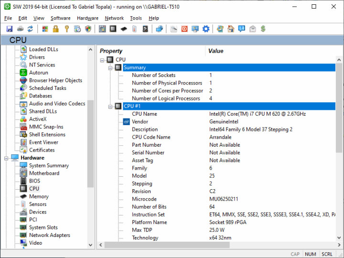The image size is (344, 258).
Task: Click the hard disk toolbar icon
Action: (145, 29)
